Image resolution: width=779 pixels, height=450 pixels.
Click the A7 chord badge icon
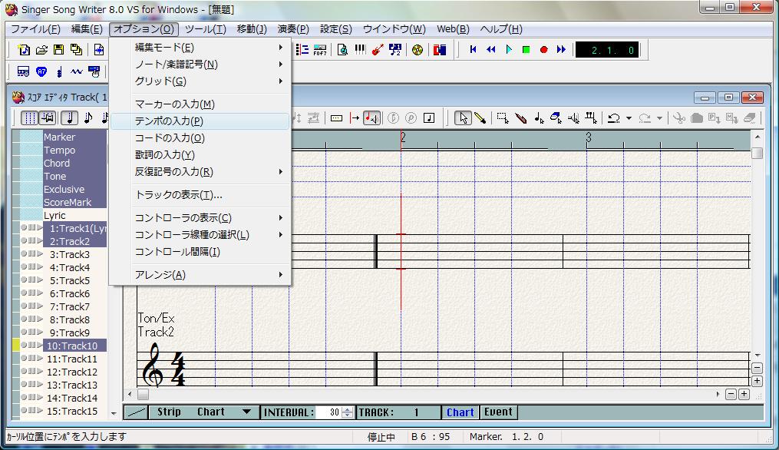[41, 71]
